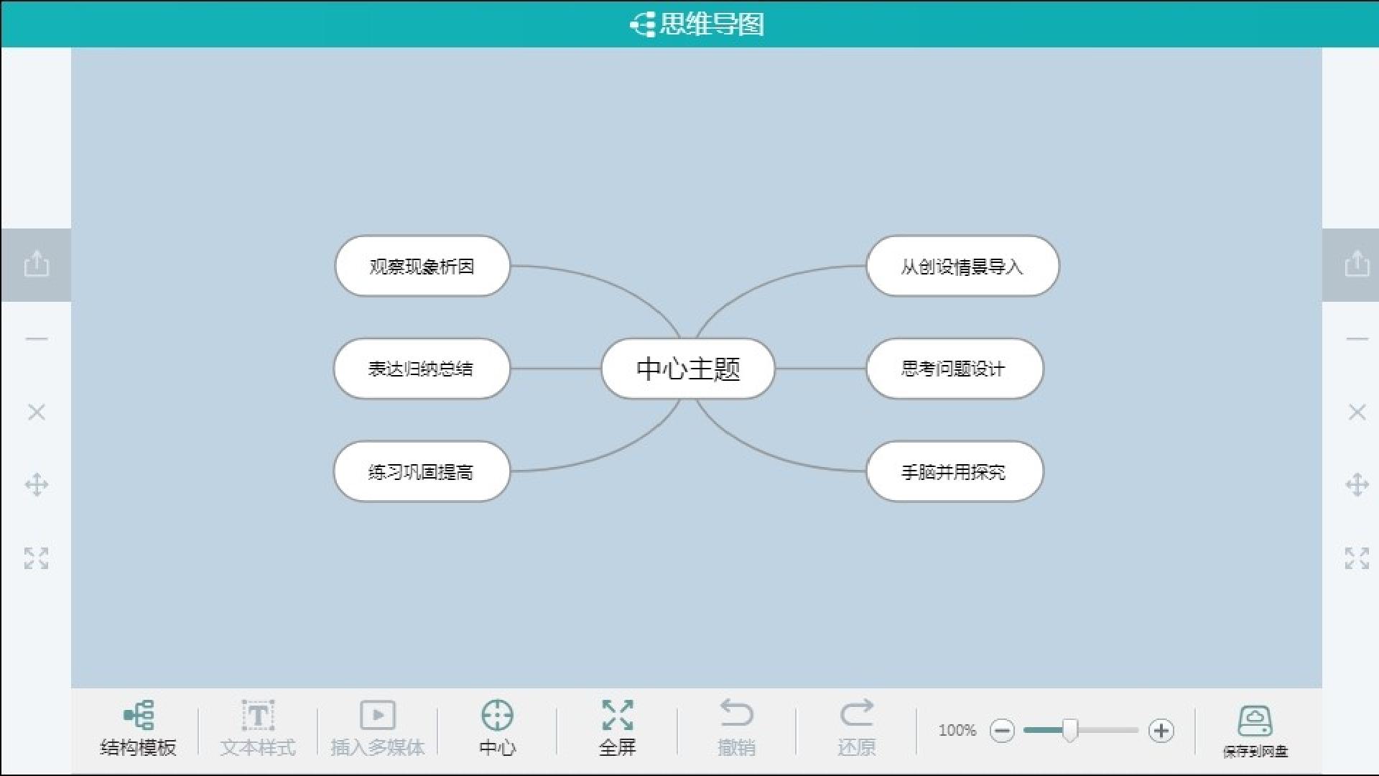Enter fullscreen with the 全屏 tool
The height and width of the screenshot is (776, 1379).
click(x=618, y=729)
